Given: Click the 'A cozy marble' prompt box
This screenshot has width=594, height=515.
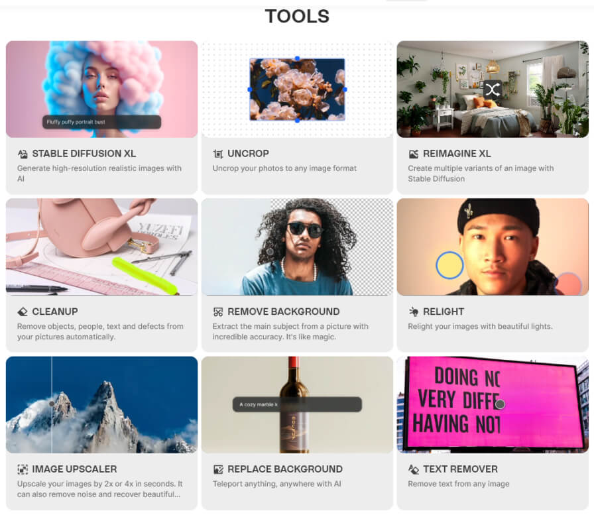Looking at the screenshot, I should [297, 404].
